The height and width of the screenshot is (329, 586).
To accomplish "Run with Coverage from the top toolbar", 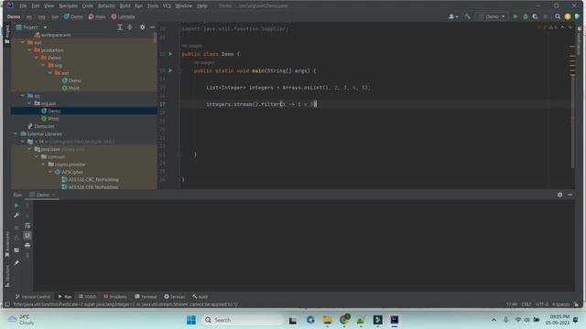I will 535,16.
